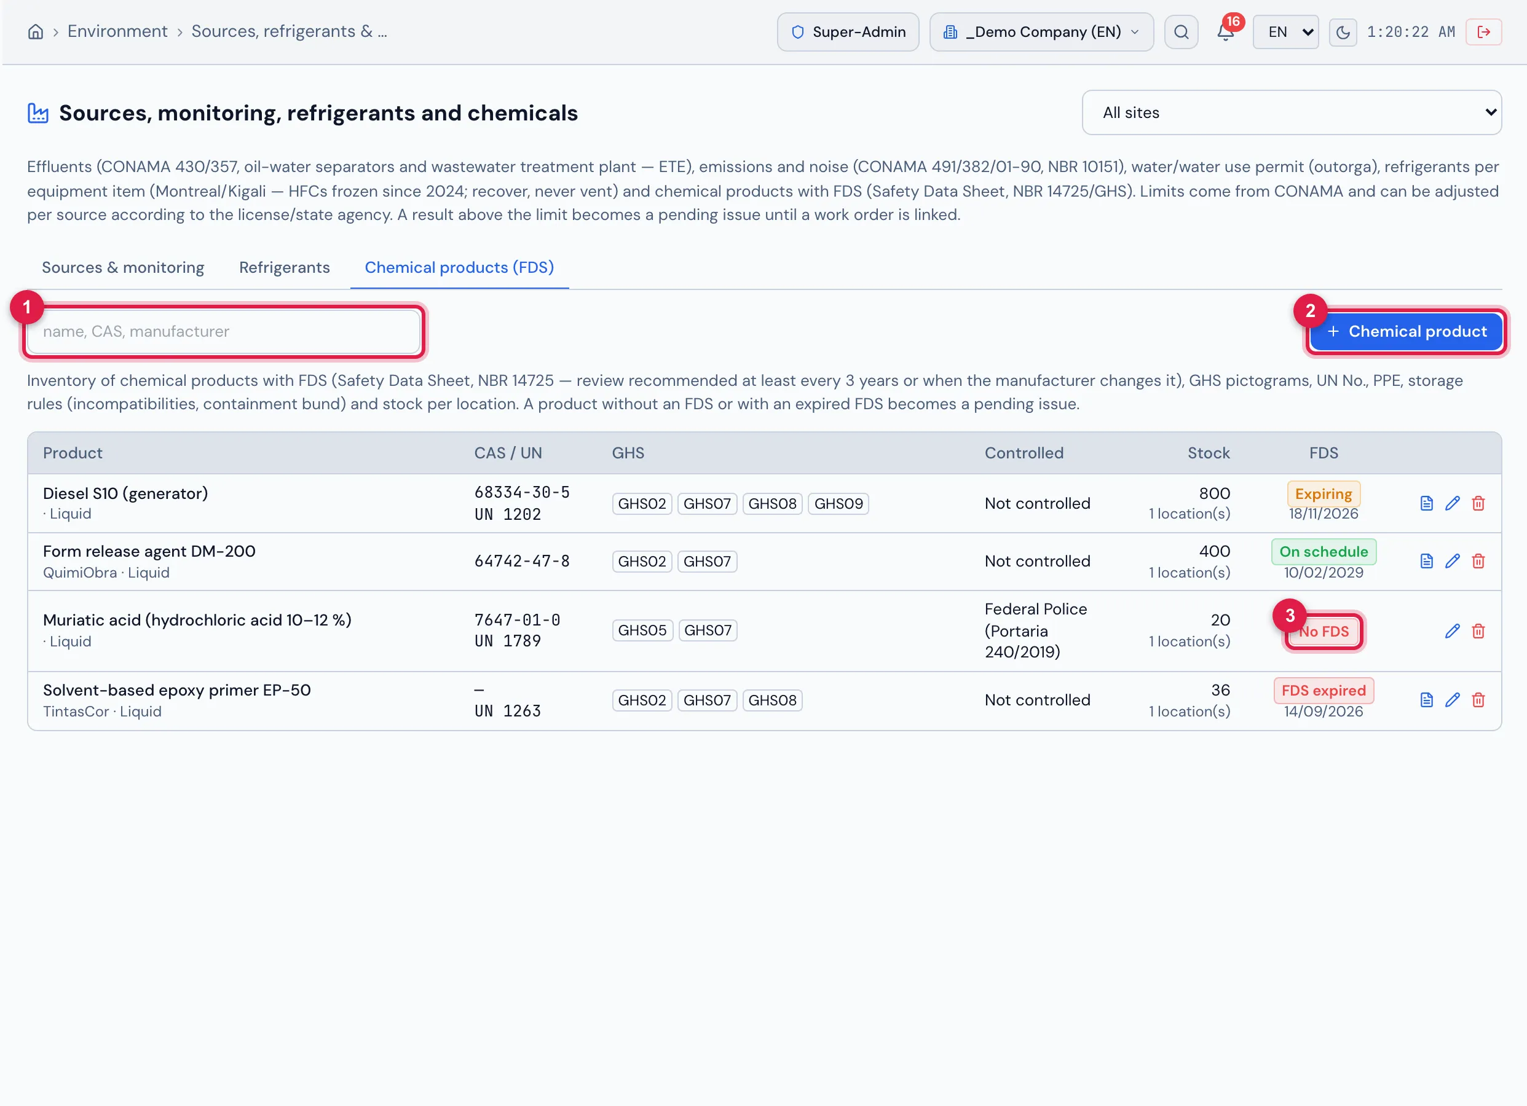Open the global search icon
1527x1106 pixels.
click(1181, 31)
